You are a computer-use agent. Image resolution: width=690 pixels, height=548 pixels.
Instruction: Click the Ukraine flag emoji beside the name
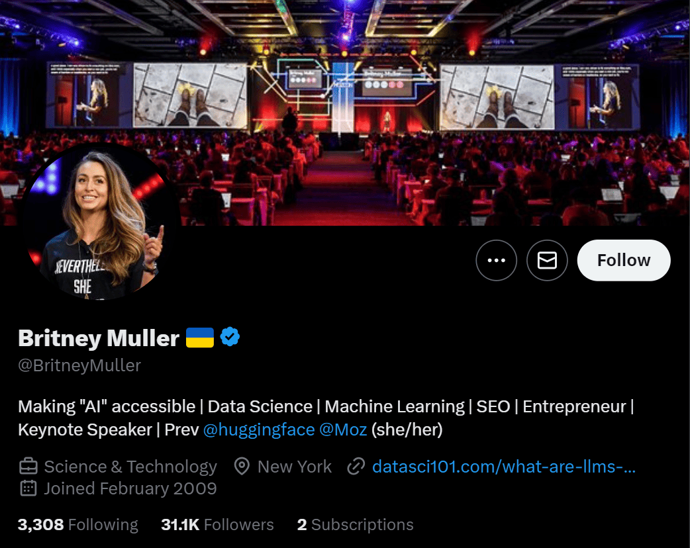[200, 338]
